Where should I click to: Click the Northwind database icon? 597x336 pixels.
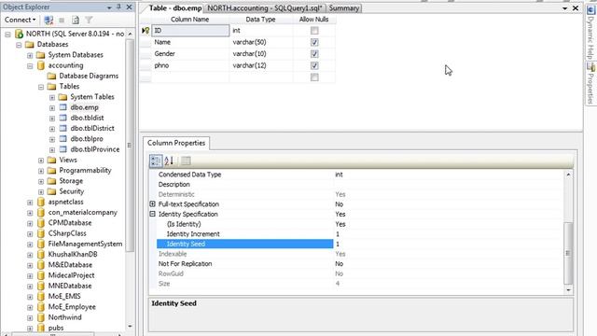point(41,317)
